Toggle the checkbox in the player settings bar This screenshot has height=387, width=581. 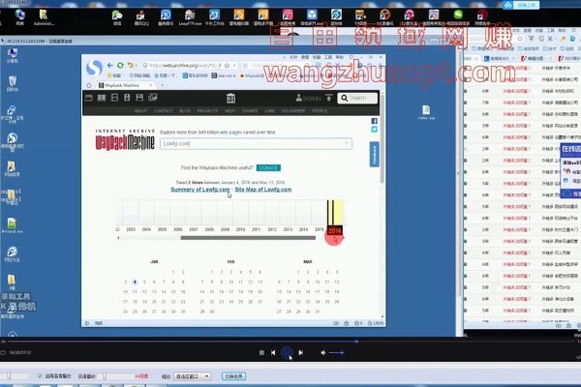40,374
